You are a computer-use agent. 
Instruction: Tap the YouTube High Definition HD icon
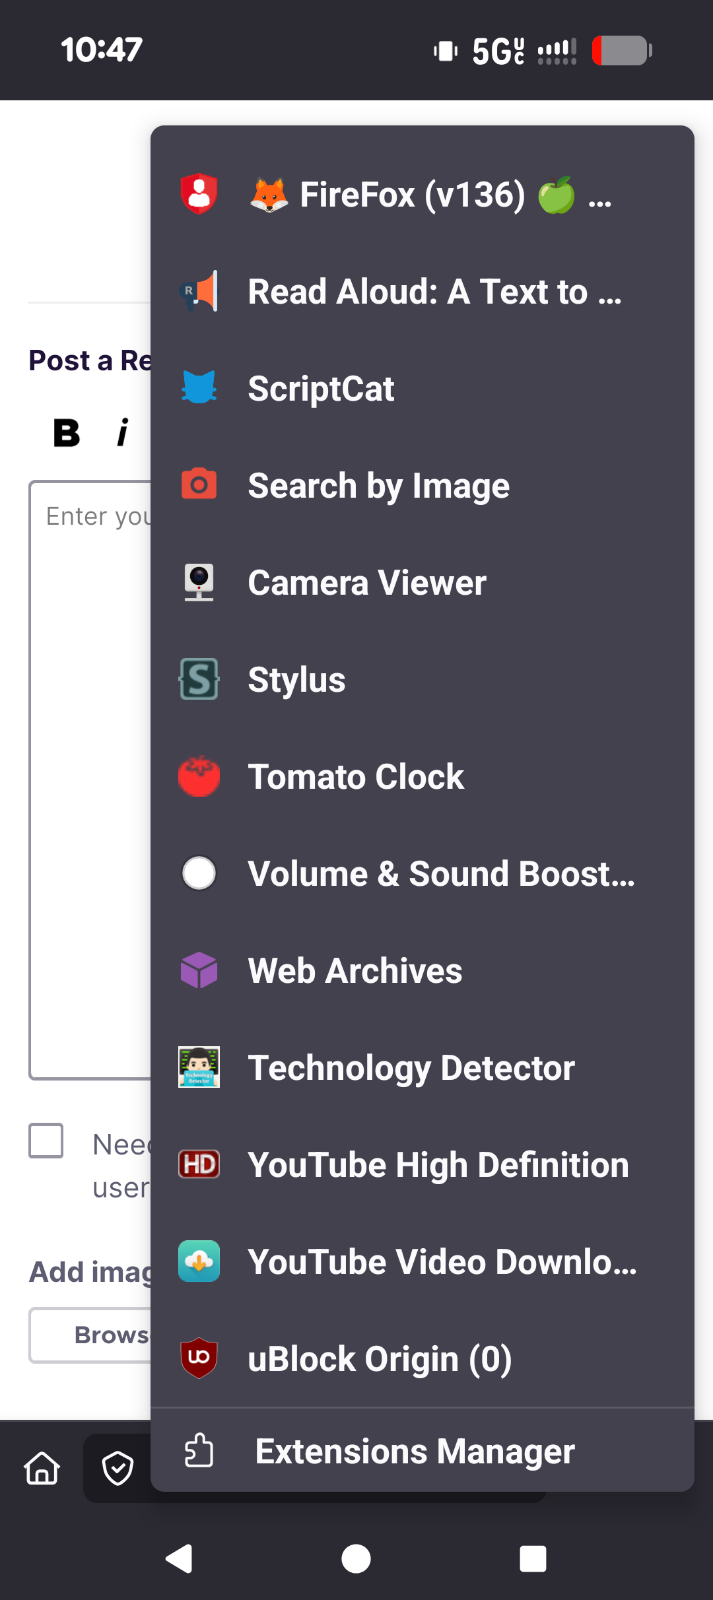click(x=199, y=1164)
